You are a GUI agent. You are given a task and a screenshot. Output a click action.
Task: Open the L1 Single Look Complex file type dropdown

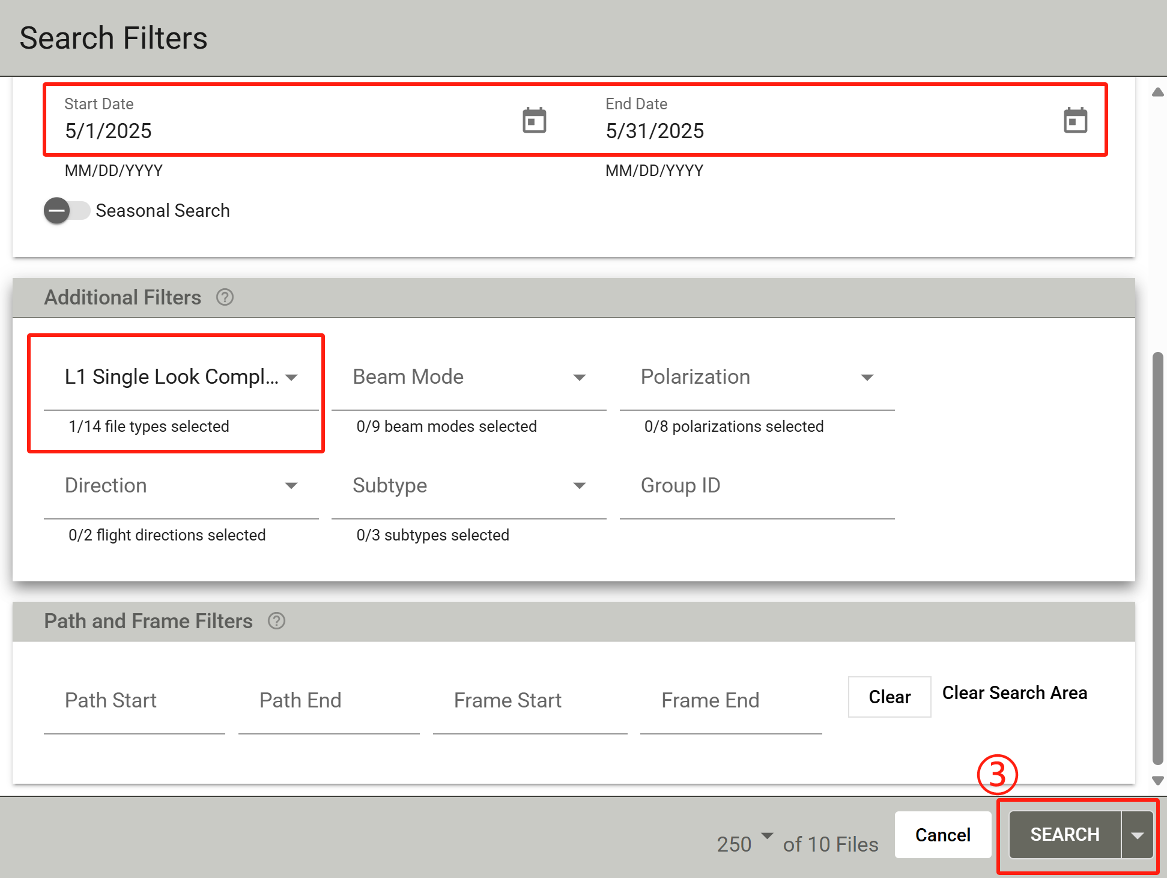(181, 377)
